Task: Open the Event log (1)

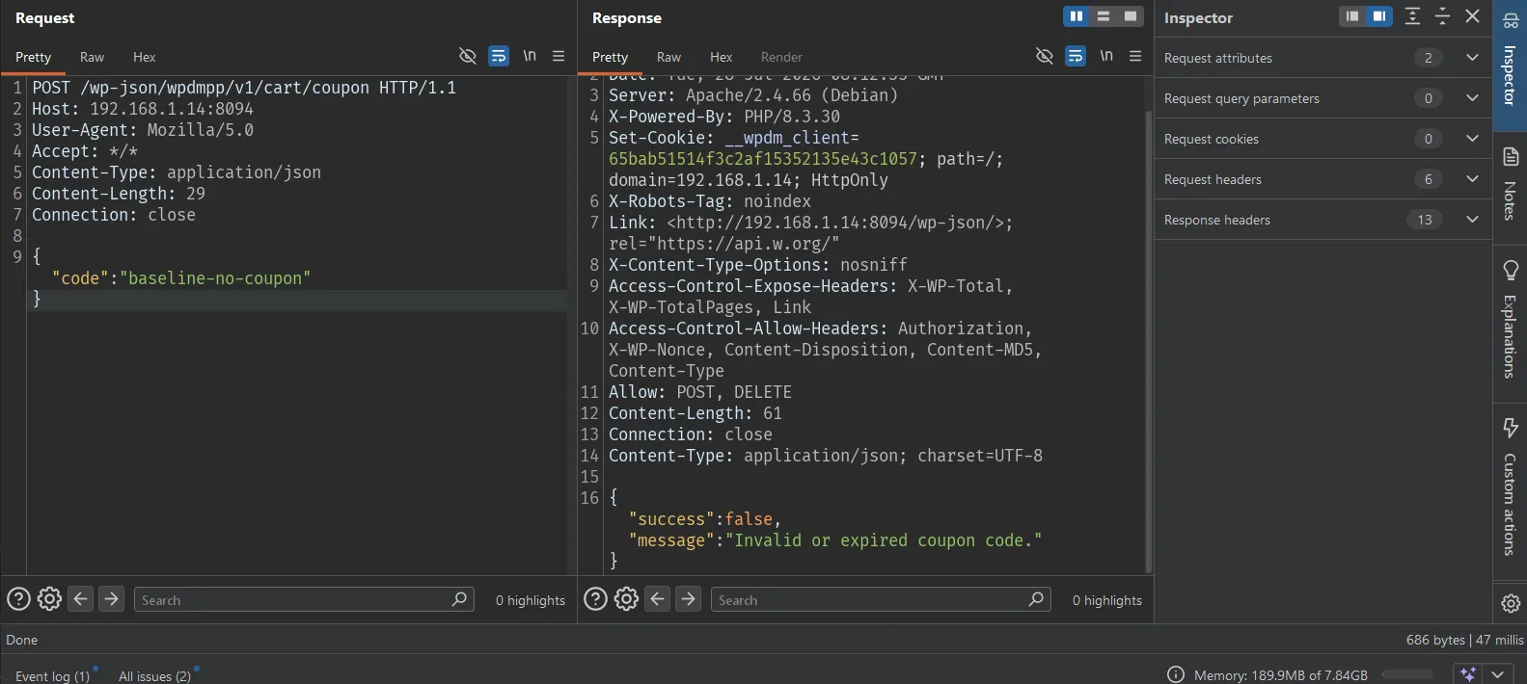Action: (x=53, y=675)
